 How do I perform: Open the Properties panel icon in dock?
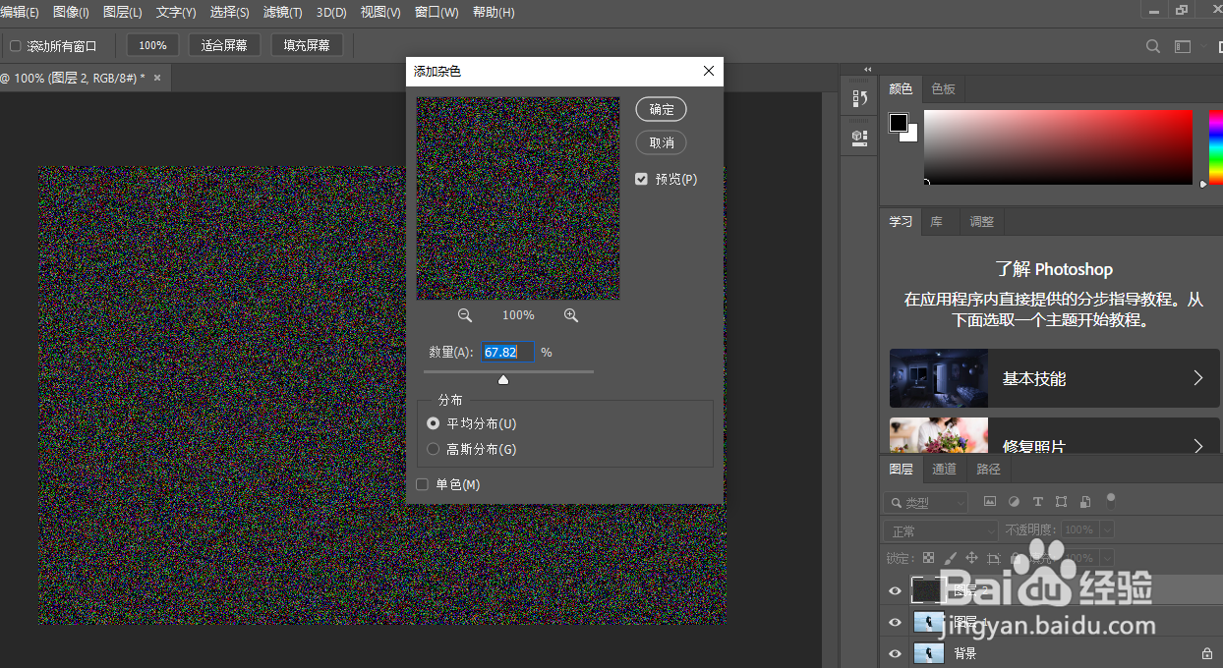click(x=859, y=138)
